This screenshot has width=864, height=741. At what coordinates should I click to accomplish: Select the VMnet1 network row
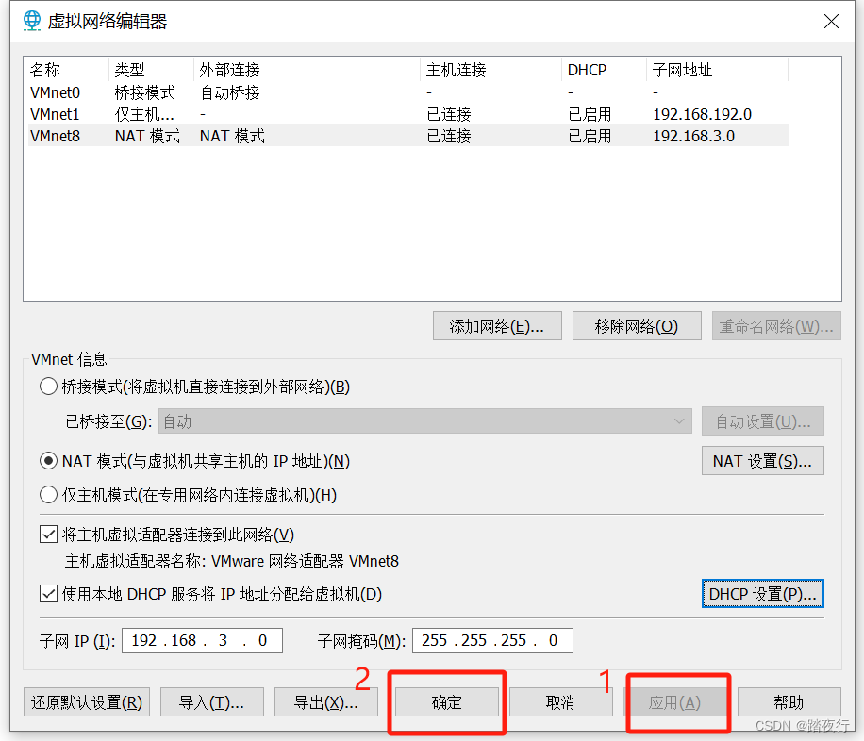[x=407, y=114]
